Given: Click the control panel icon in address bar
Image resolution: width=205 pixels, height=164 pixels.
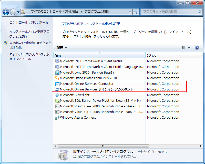Looking at the screenshot, I should [23, 12].
